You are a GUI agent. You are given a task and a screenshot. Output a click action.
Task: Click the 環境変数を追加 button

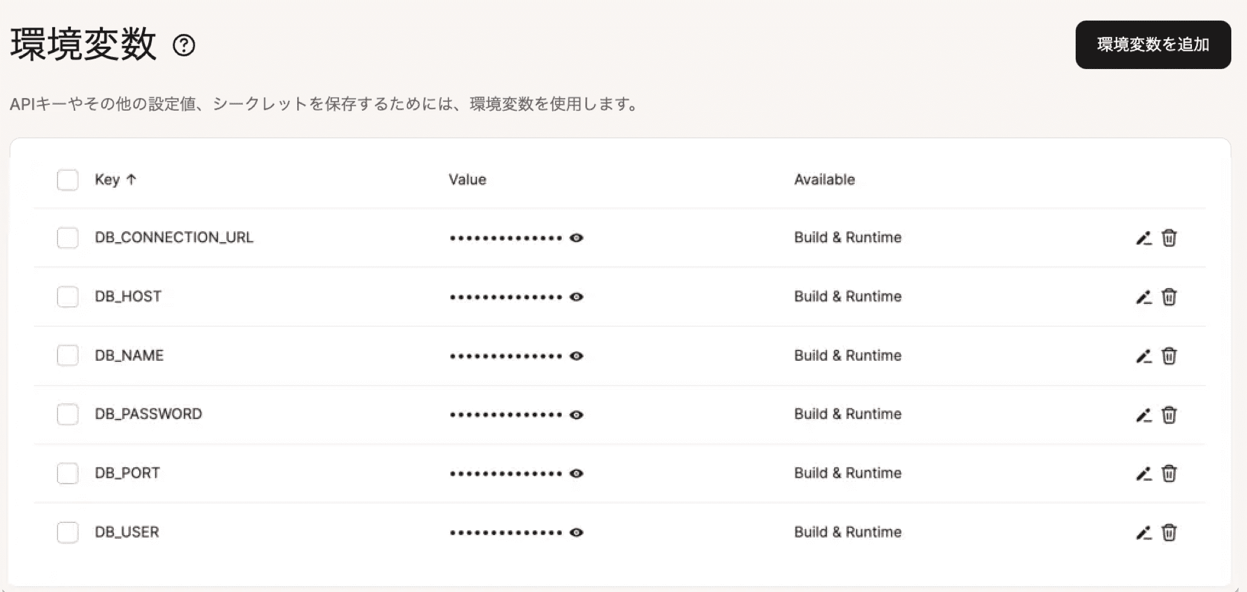[x=1153, y=45]
